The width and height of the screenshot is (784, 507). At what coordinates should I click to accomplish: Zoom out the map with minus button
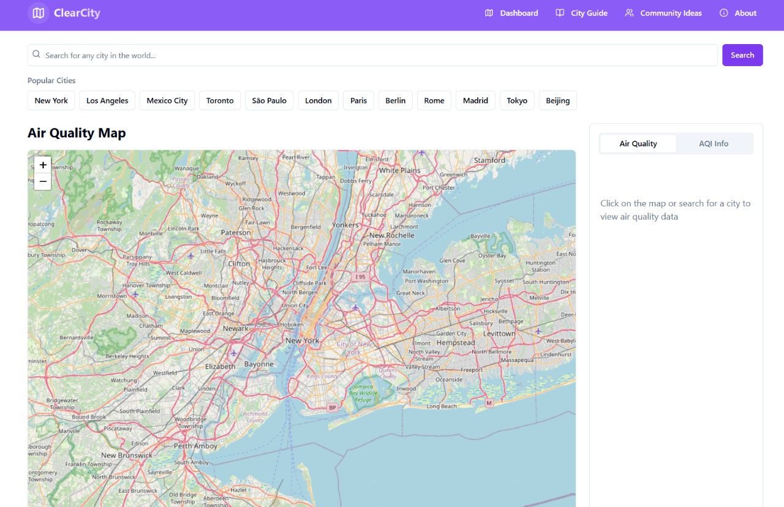tap(43, 181)
